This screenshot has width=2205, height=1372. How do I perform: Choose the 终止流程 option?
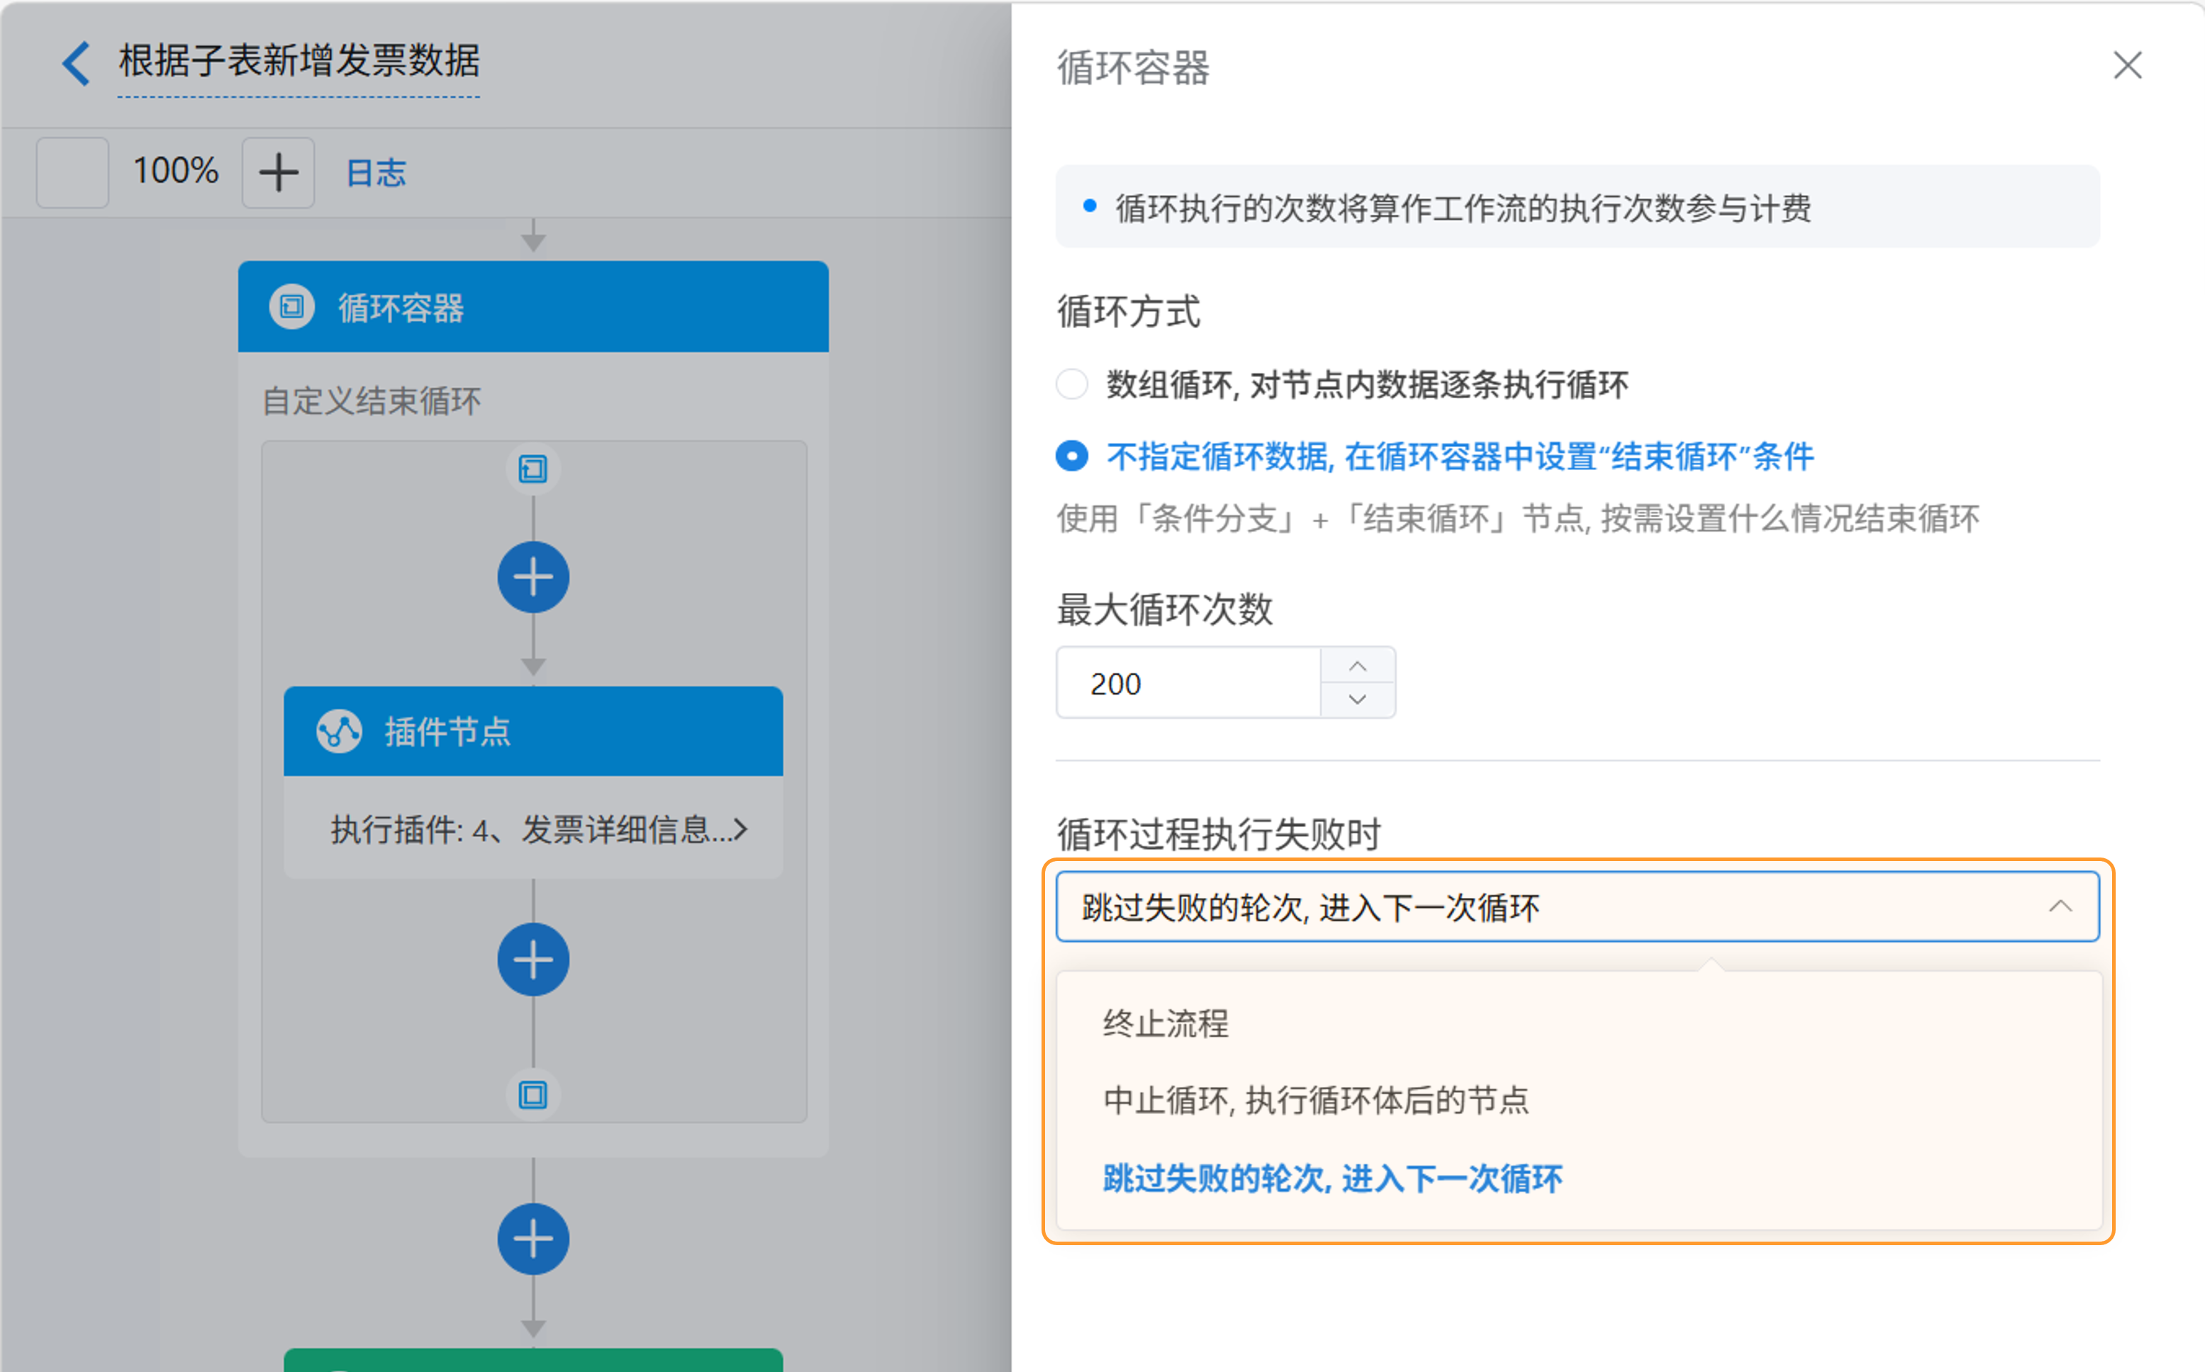pyautogui.click(x=1166, y=1023)
